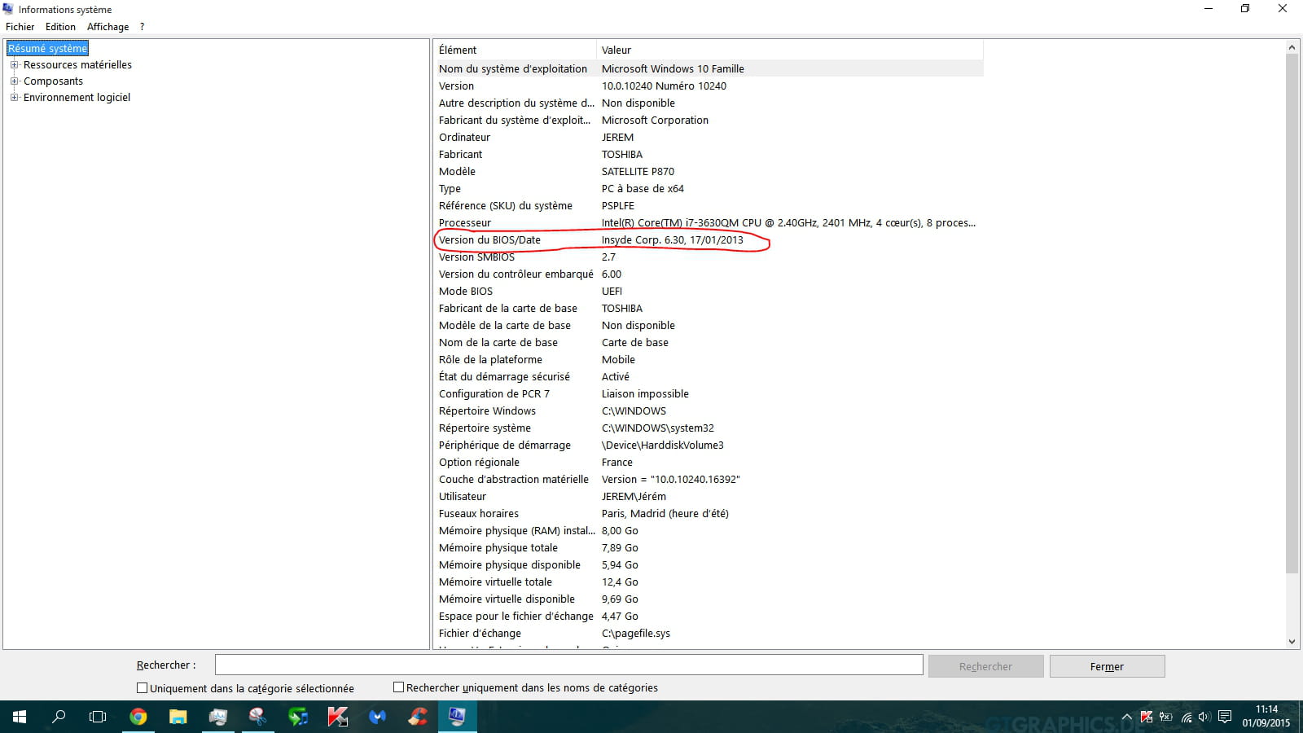Click the Kaspersky system tray icon
1303x733 pixels.
click(1147, 718)
